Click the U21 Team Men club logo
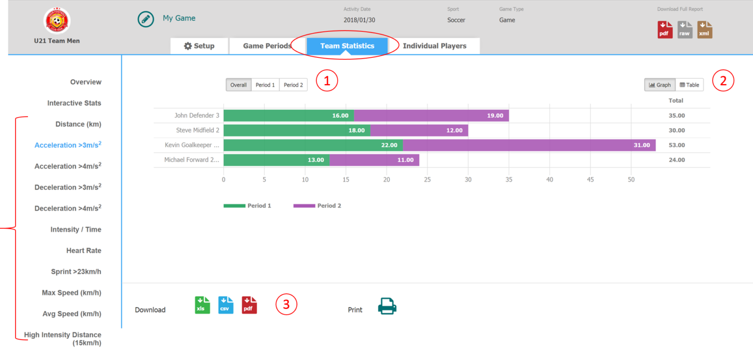Viewport: 753px width, 350px height. click(57, 21)
